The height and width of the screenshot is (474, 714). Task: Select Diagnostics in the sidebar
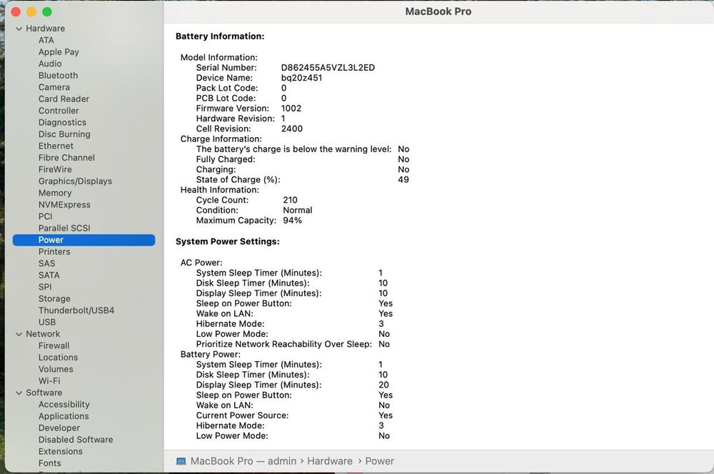coord(62,123)
